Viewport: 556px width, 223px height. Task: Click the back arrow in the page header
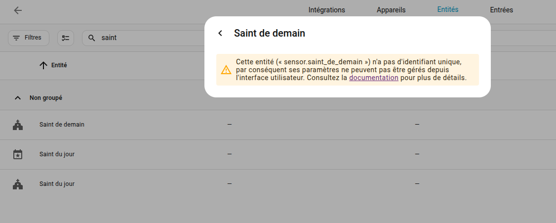click(18, 10)
